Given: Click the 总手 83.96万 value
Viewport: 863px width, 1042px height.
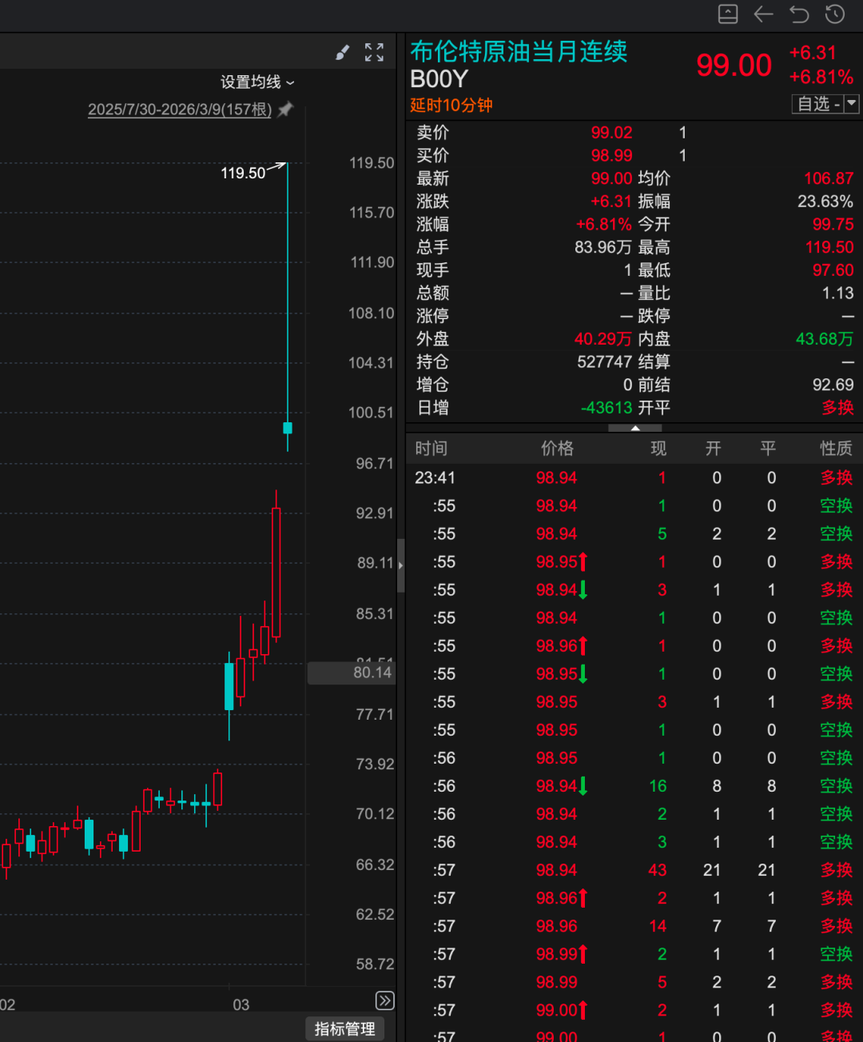Looking at the screenshot, I should [x=603, y=247].
